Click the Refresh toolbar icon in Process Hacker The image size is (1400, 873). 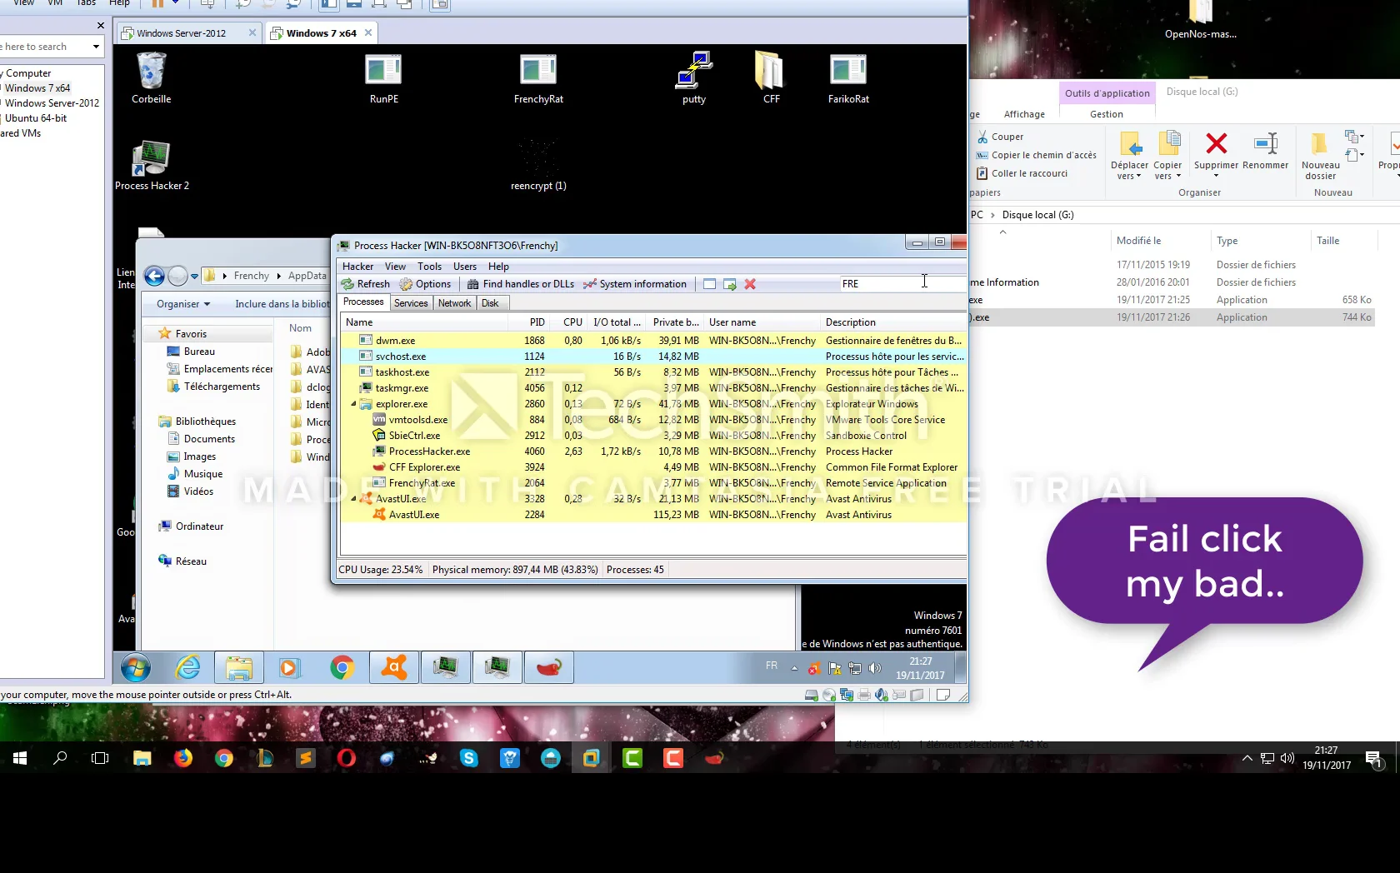coord(365,284)
